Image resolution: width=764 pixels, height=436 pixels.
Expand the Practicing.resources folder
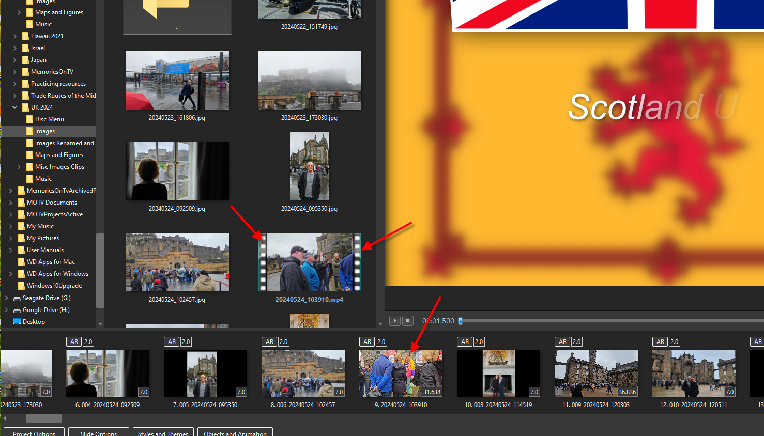tap(15, 84)
